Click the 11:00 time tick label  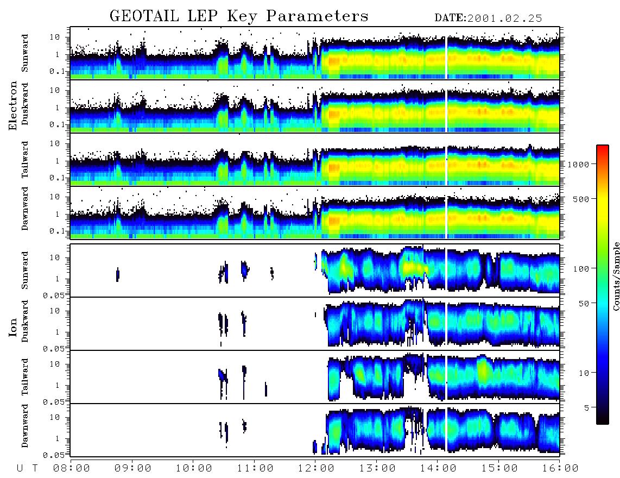255,468
